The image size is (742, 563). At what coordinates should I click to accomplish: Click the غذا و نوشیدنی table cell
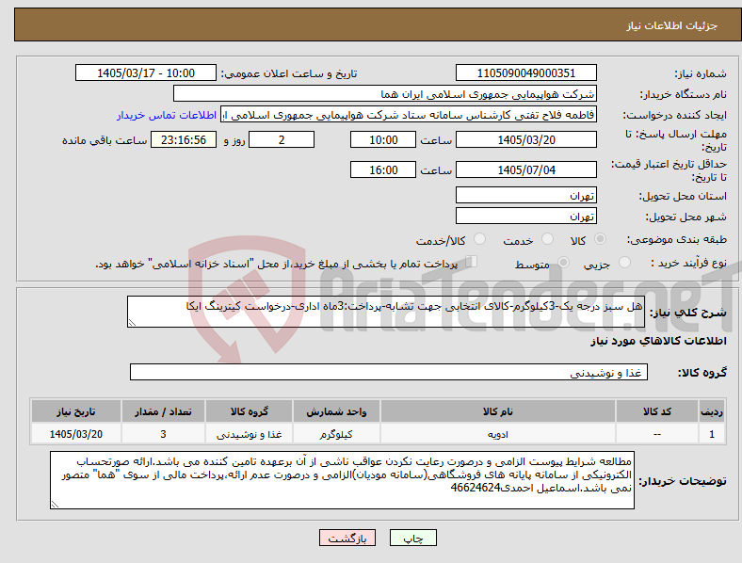pyautogui.click(x=249, y=434)
